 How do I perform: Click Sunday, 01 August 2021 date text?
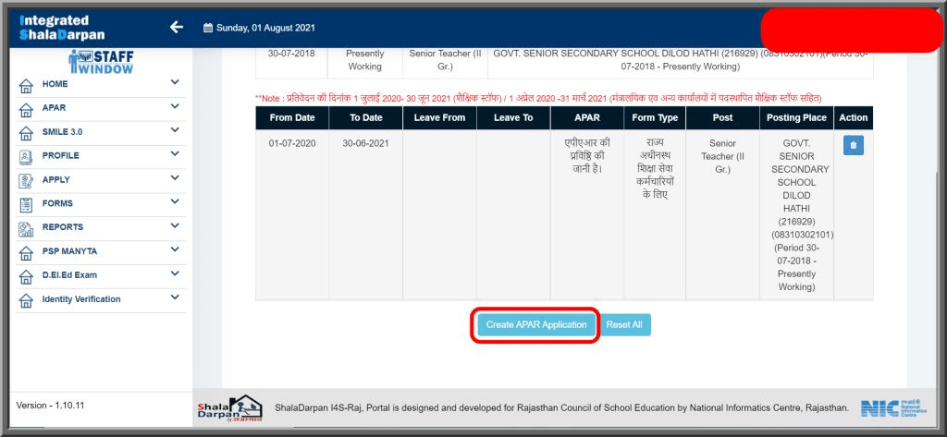click(x=265, y=28)
